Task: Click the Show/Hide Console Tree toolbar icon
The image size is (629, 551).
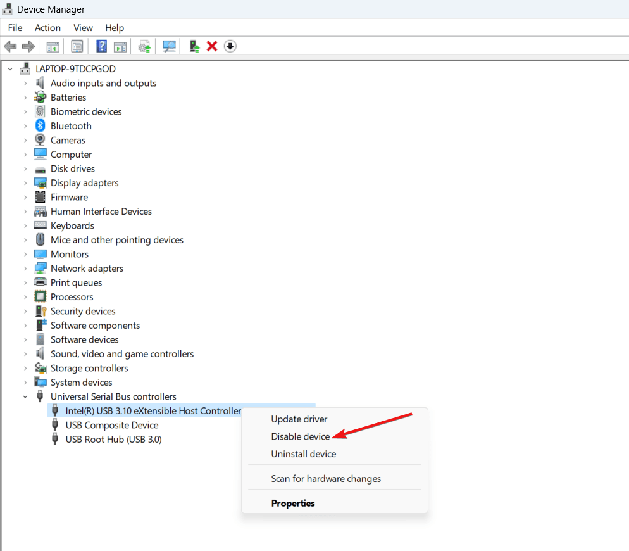Action: pyautogui.click(x=53, y=47)
